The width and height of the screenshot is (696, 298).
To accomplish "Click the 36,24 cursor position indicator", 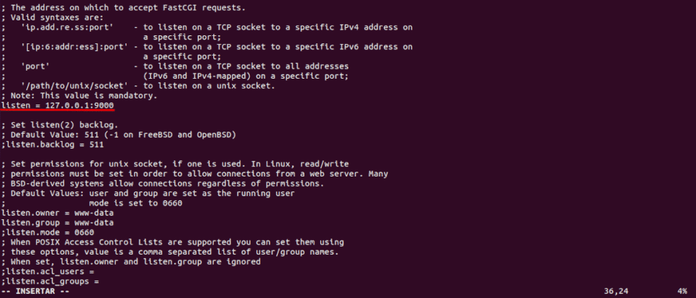I will click(x=616, y=291).
